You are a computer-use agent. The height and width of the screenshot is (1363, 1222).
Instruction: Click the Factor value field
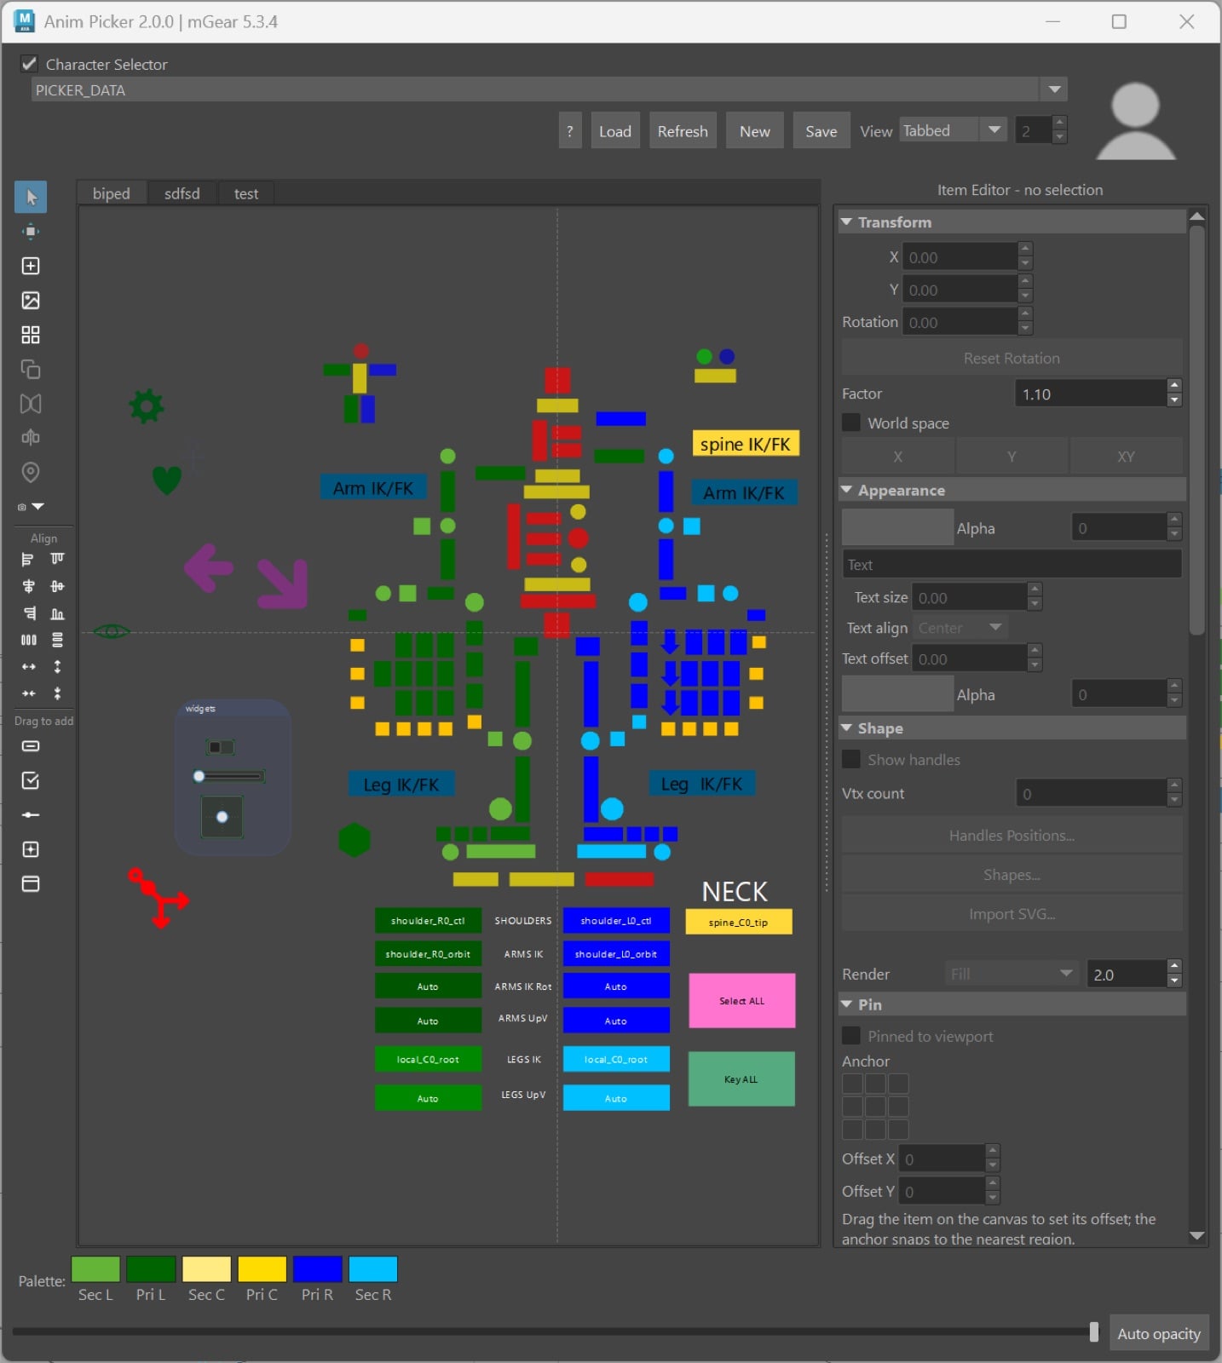pyautogui.click(x=1091, y=394)
